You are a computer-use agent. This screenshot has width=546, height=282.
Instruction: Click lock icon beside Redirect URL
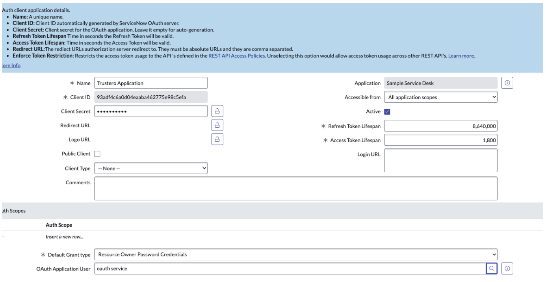[x=217, y=125]
